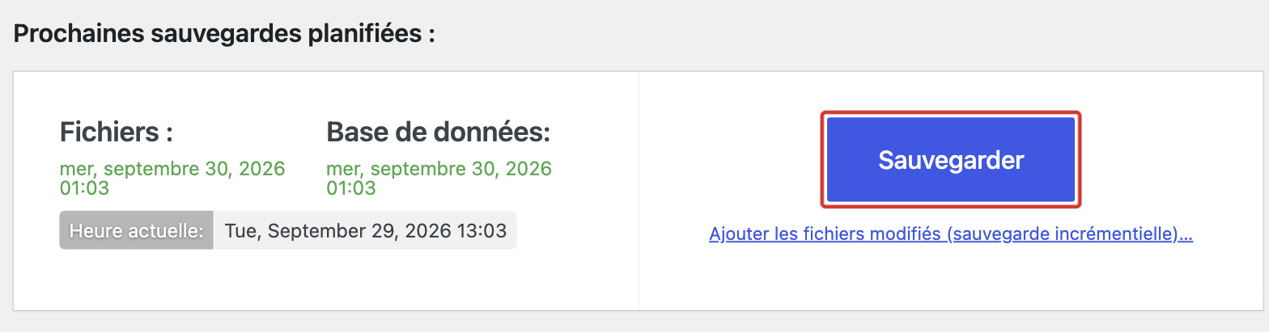Image resolution: width=1269 pixels, height=332 pixels.
Task: Click the word données in the database label
Action: [497, 132]
